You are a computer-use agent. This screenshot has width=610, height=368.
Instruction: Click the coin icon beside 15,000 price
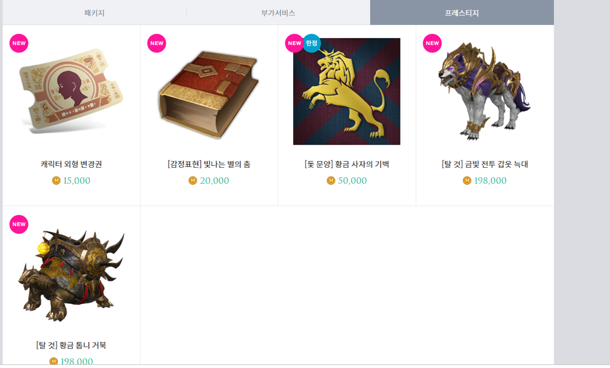click(x=56, y=181)
